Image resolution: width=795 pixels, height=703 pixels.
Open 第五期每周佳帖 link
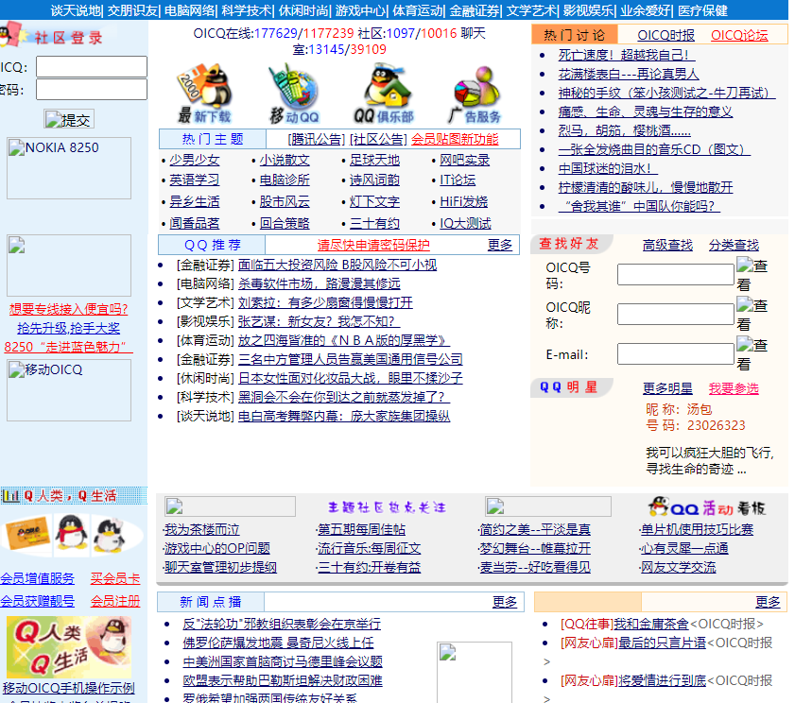point(361,530)
